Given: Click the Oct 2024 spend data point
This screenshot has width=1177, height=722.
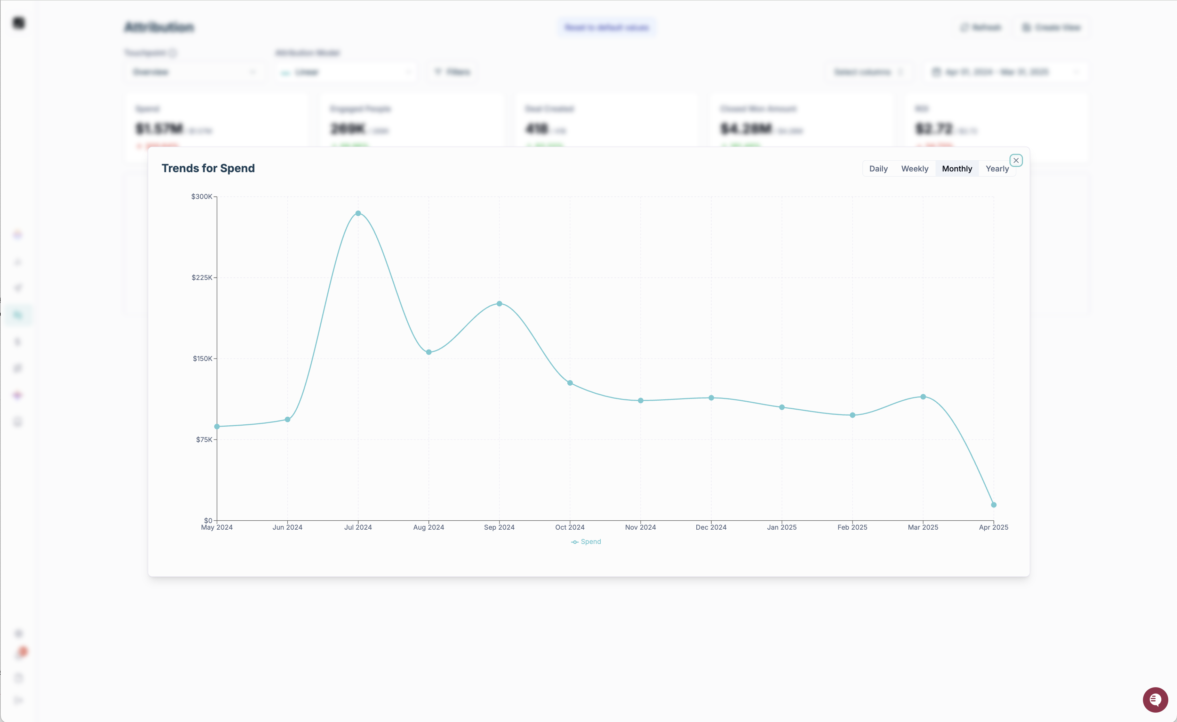Looking at the screenshot, I should coord(570,383).
